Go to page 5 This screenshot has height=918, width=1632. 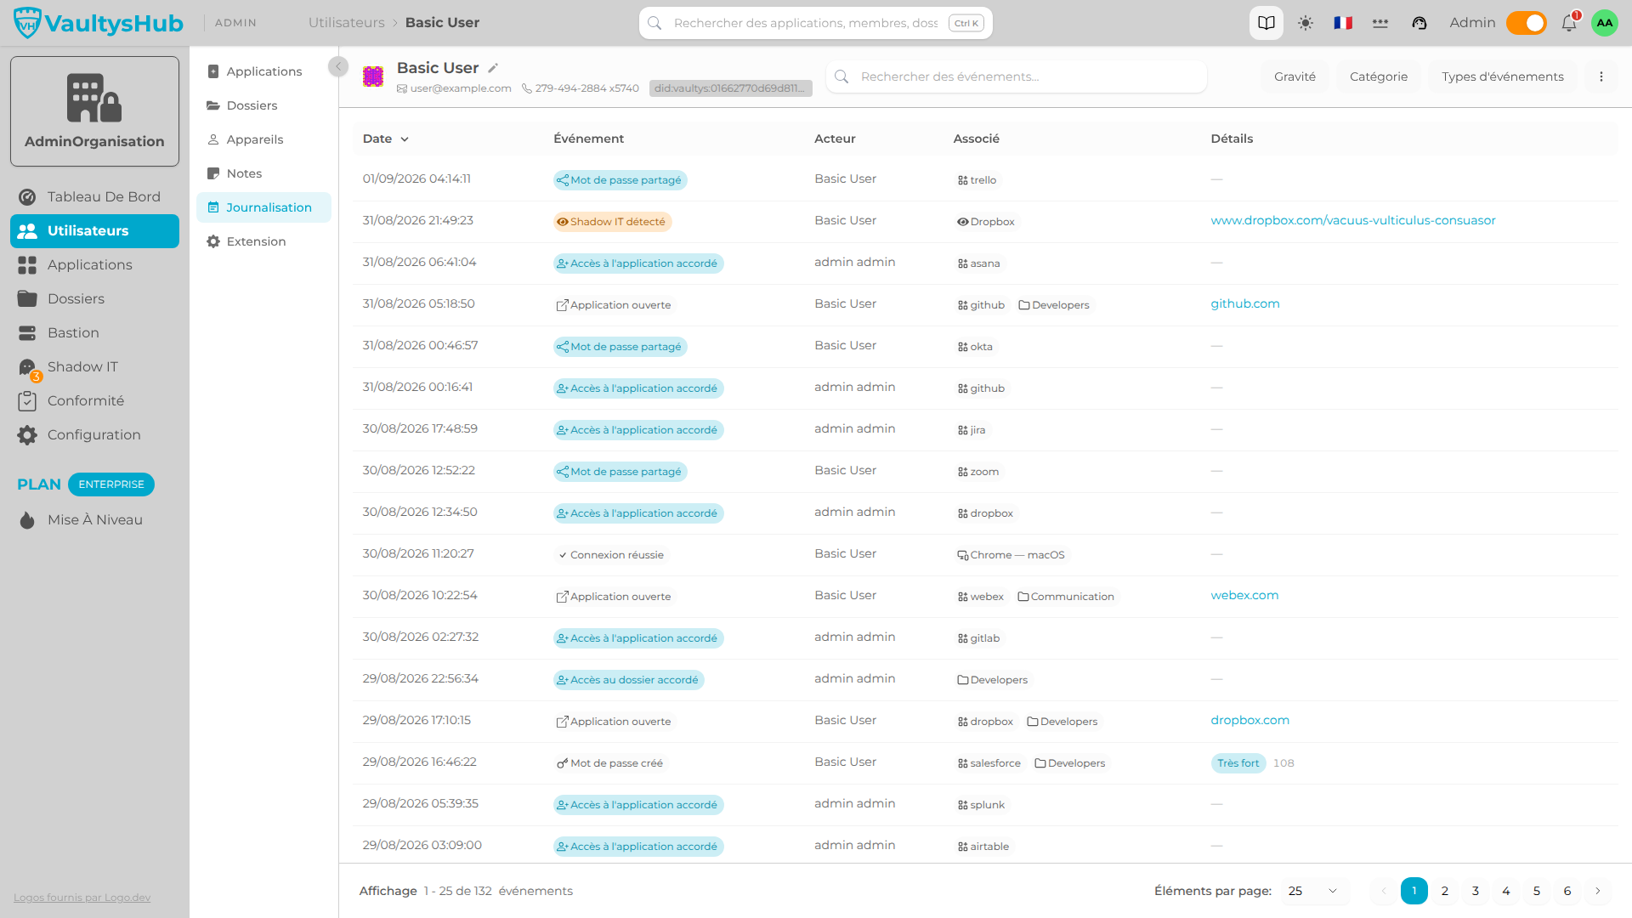[x=1537, y=891]
